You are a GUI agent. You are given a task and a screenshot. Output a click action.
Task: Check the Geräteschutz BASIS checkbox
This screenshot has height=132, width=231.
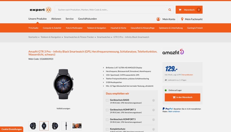tap(107, 100)
